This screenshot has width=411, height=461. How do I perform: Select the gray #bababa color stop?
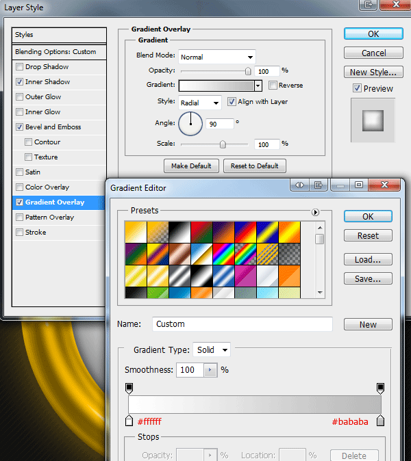pos(380,421)
